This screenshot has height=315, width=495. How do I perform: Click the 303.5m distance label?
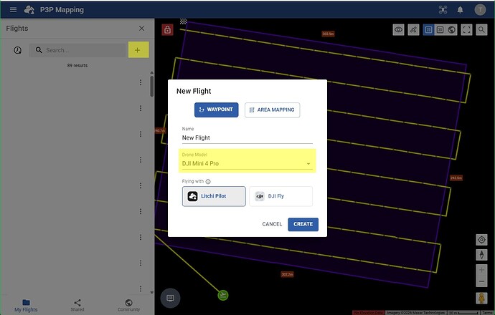click(328, 34)
